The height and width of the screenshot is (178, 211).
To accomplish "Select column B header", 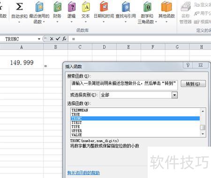I will pyautogui.click(x=56, y=47).
